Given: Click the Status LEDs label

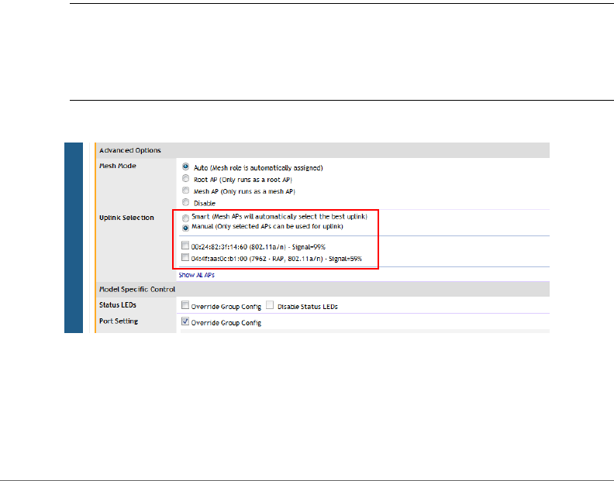Looking at the screenshot, I should [x=118, y=305].
